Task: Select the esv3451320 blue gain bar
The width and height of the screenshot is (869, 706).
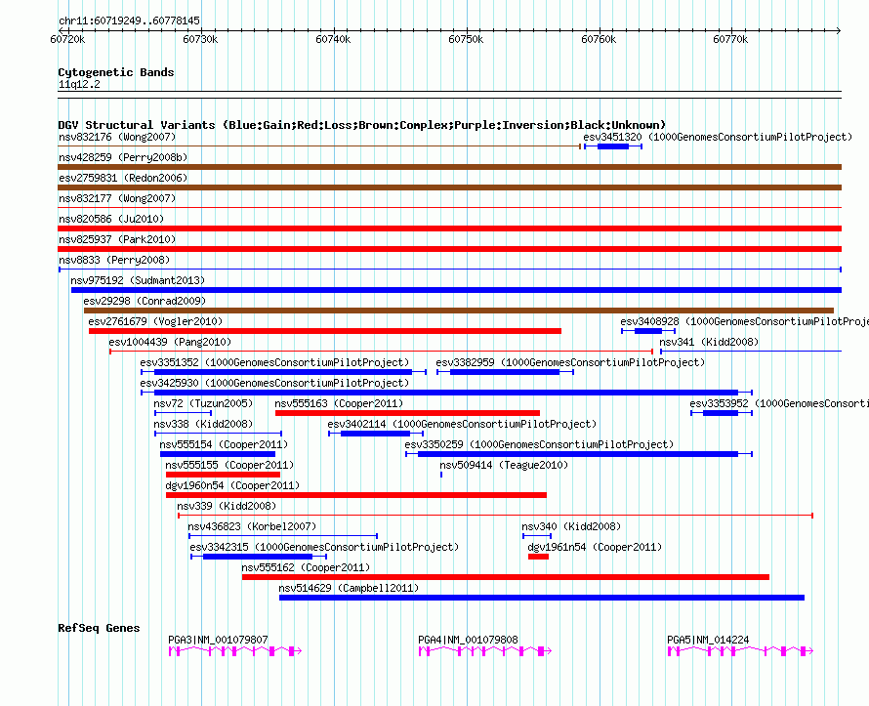Action: pos(613,146)
